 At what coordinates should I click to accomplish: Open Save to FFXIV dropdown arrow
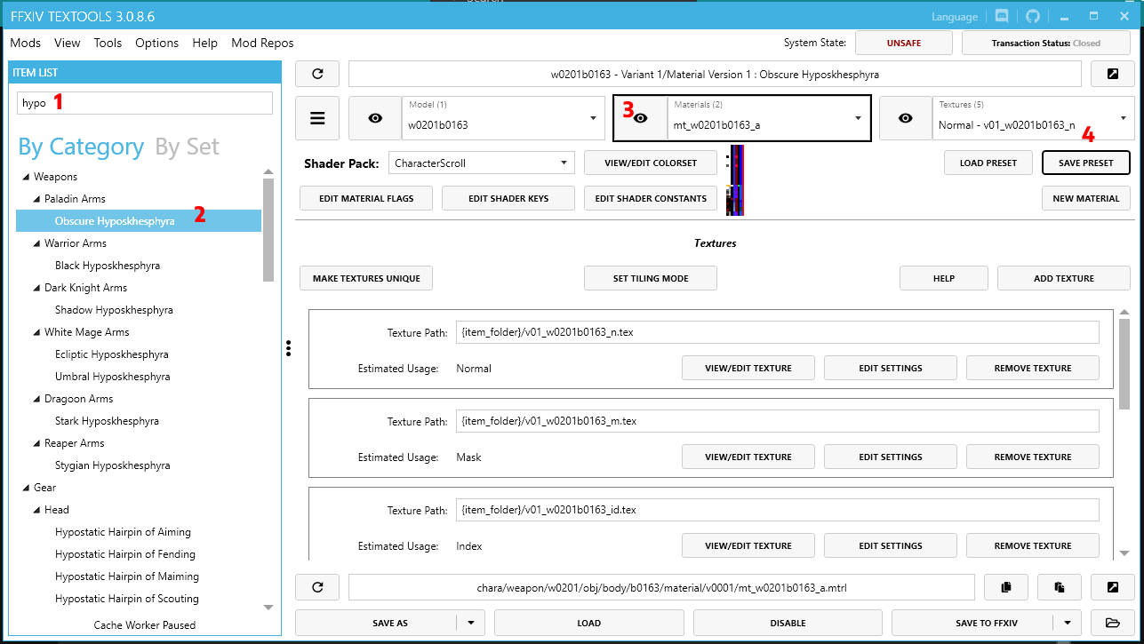(1068, 623)
